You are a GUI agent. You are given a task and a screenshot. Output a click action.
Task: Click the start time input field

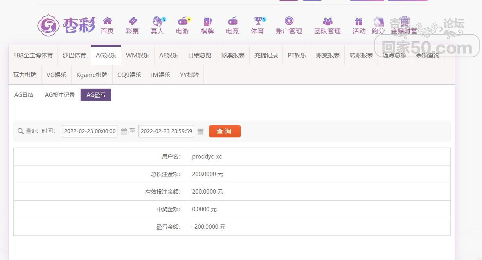[x=90, y=132]
